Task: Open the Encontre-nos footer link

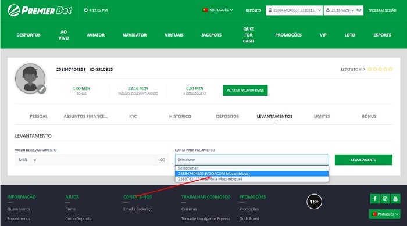Action: pos(19,218)
